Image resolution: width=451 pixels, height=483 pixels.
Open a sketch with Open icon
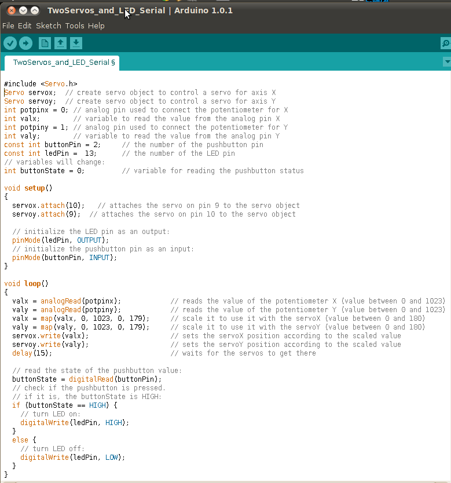point(60,43)
